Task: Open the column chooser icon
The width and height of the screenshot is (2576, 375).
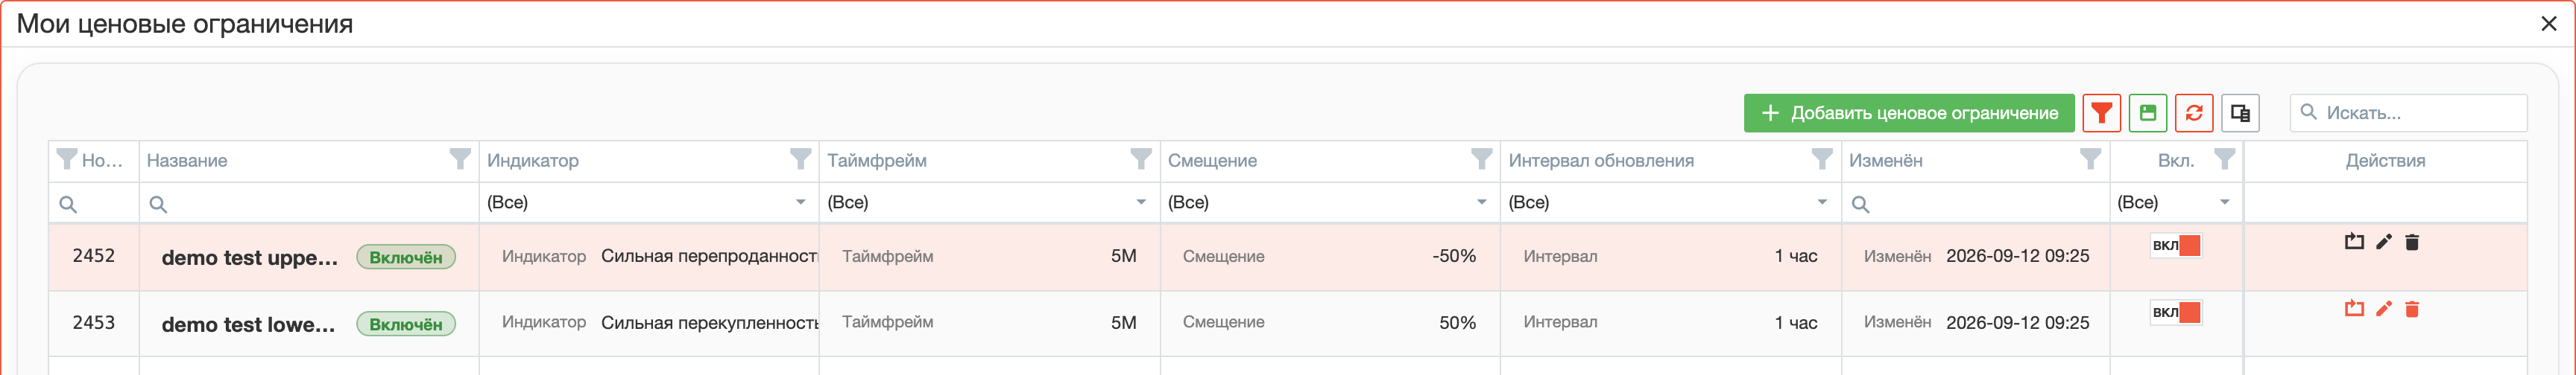Action: tap(2240, 112)
